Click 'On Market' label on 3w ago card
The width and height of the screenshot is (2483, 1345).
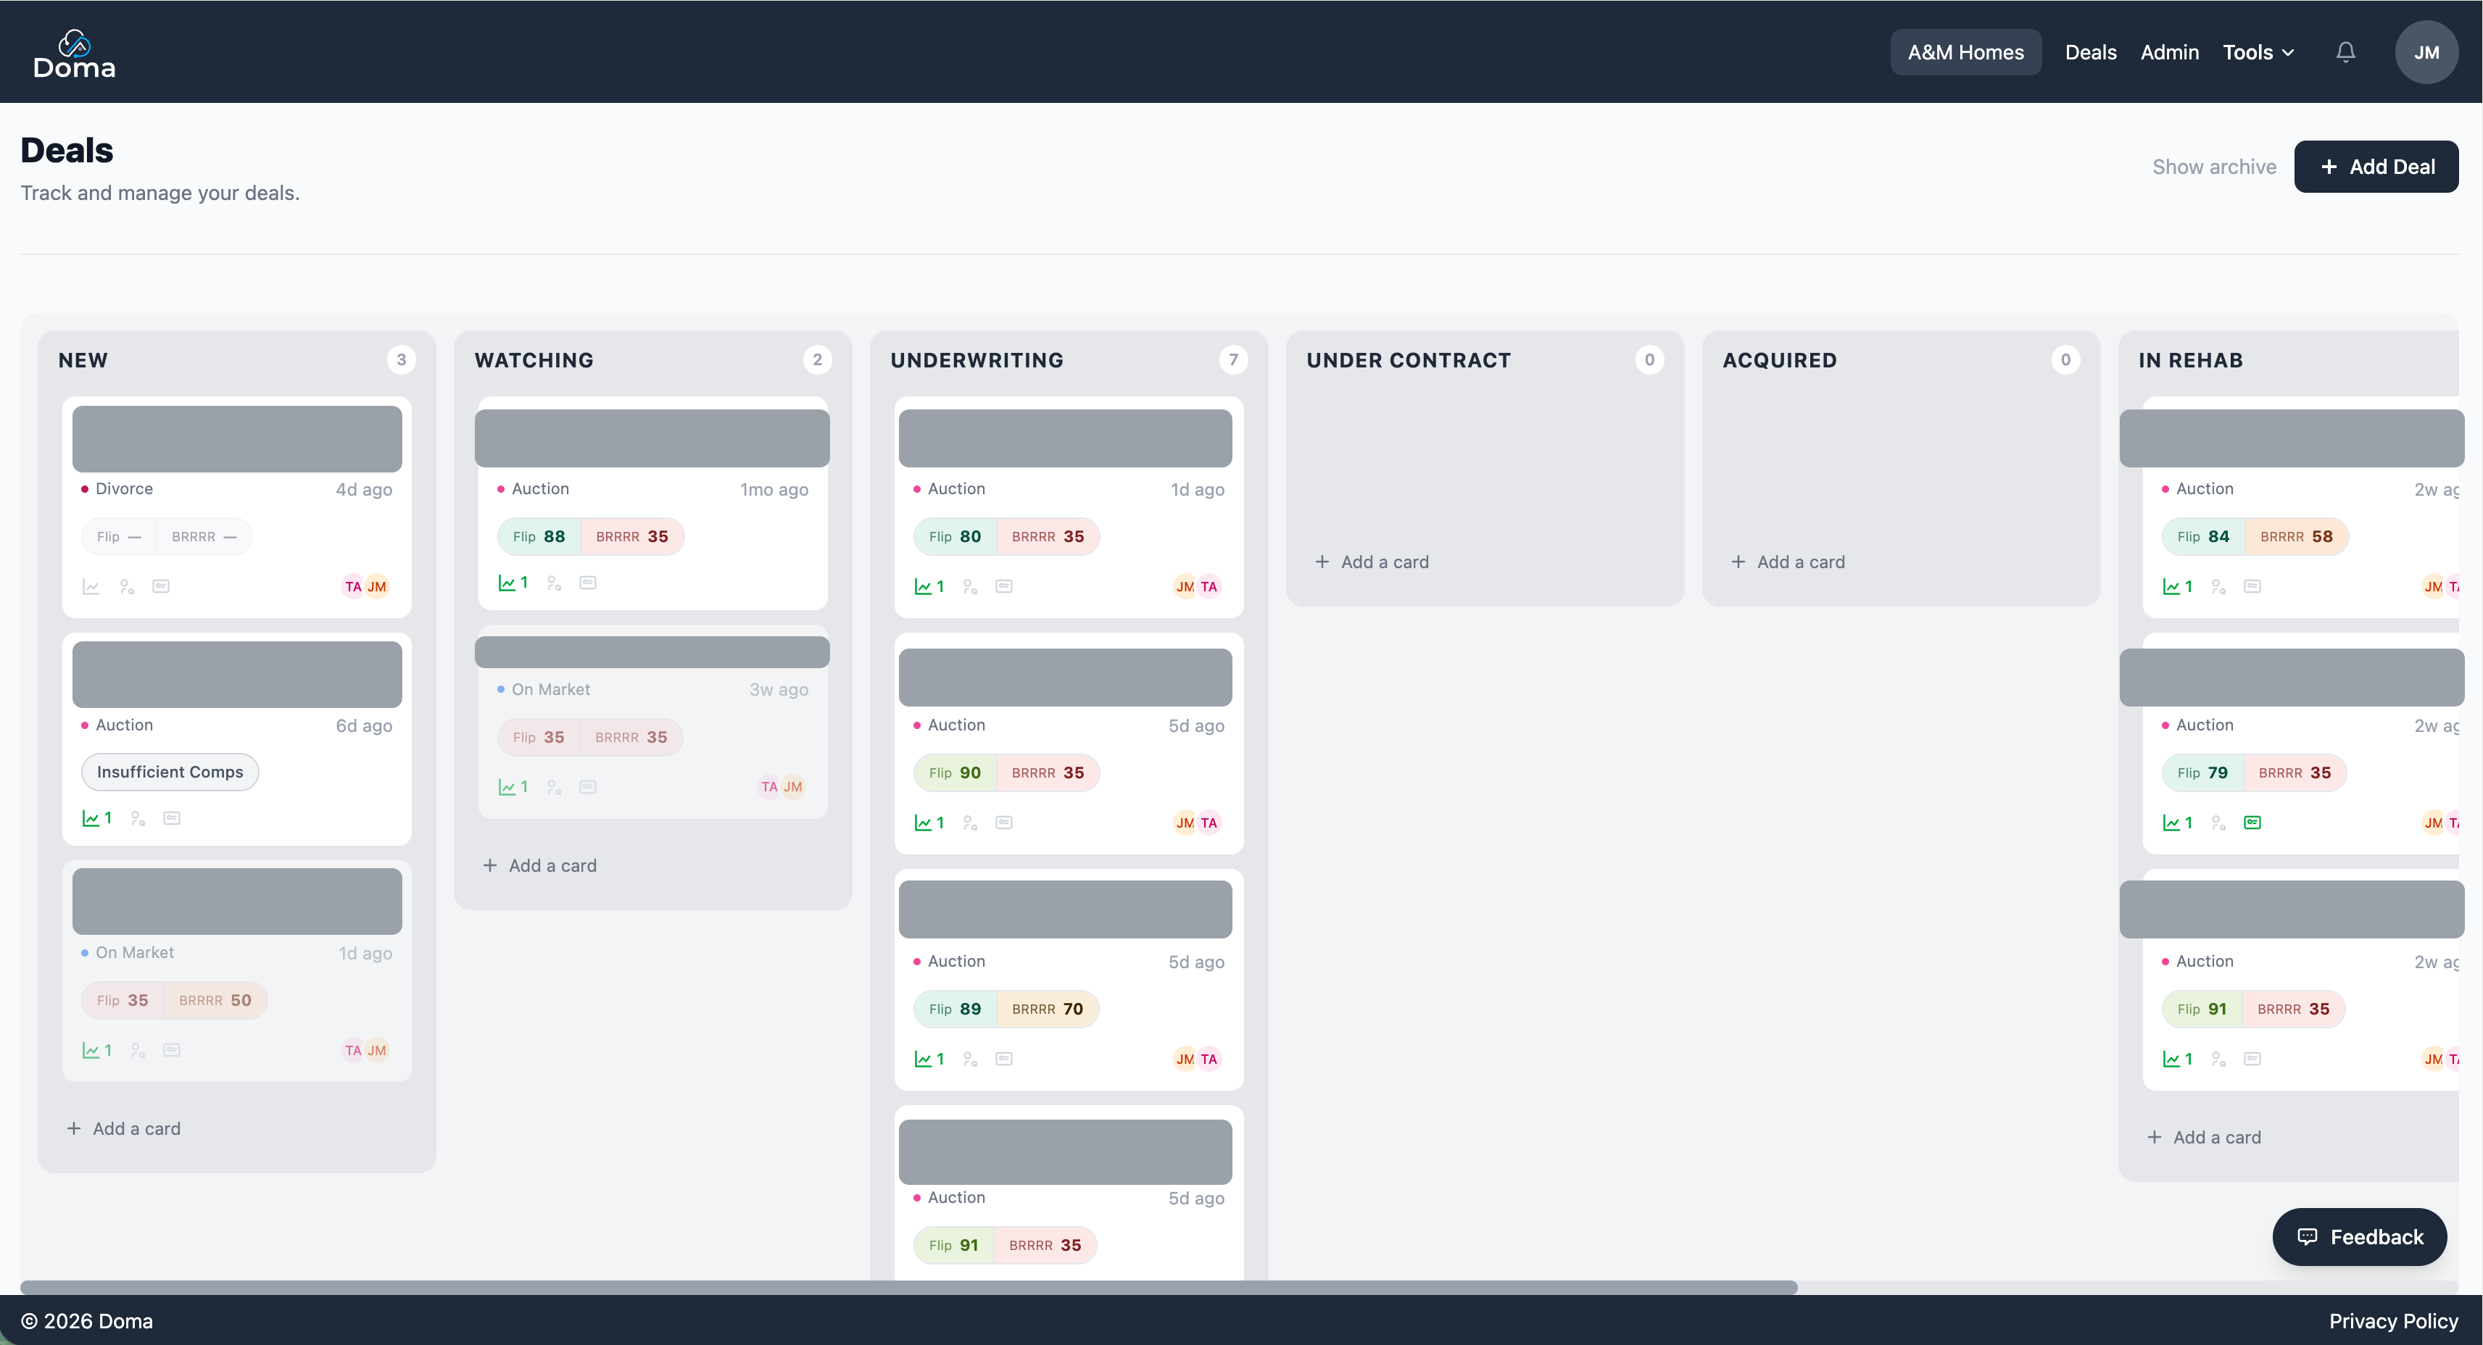point(550,689)
